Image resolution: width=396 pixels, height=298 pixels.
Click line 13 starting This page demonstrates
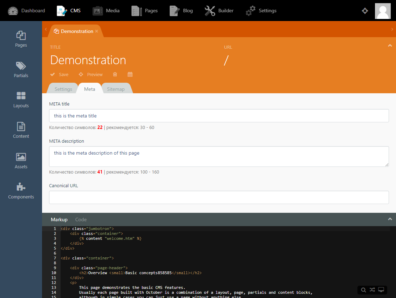coord(132,287)
